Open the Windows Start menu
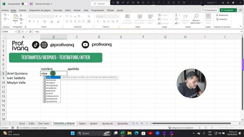Viewport: 244px width, 137px height. tap(73, 133)
